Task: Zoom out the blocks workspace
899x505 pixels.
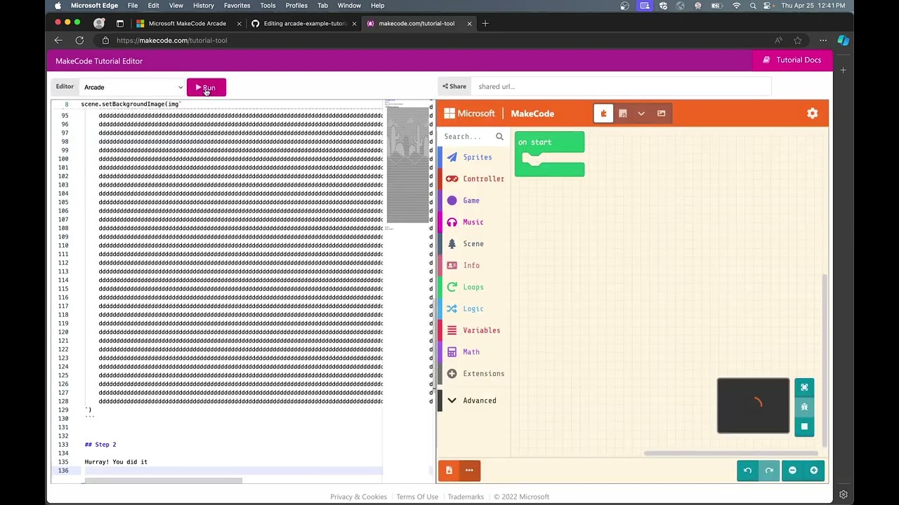Action: (792, 471)
